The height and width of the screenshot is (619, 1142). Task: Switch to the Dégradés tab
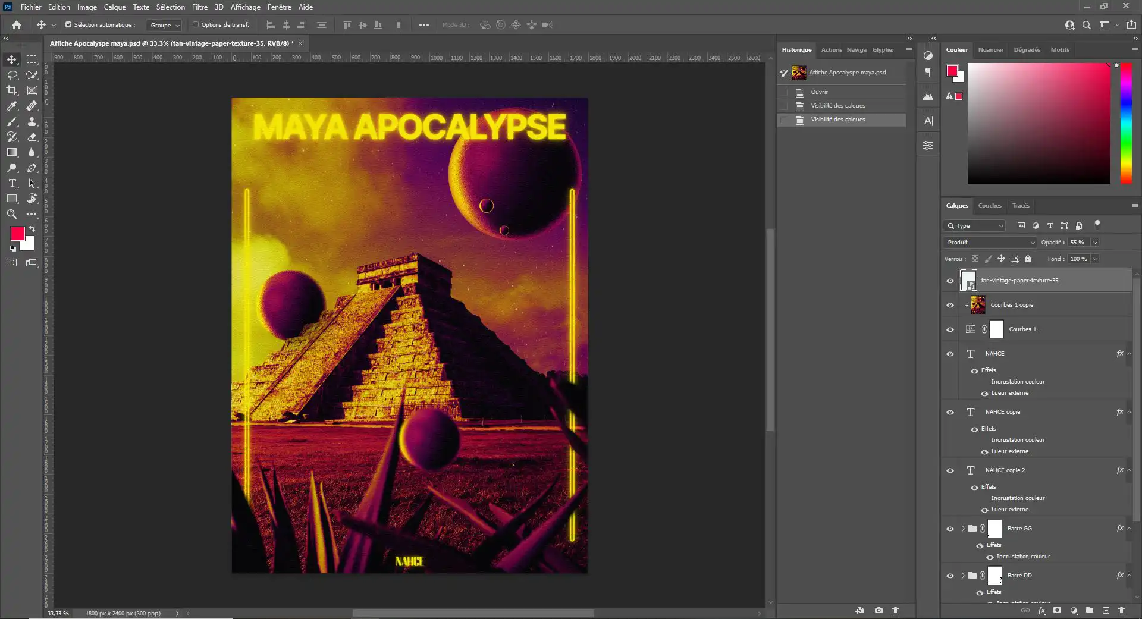pyautogui.click(x=1027, y=50)
